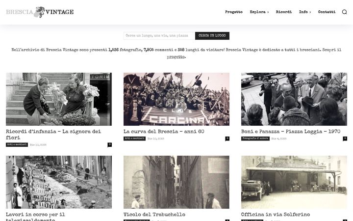353x221 pixels.
Task: Expand the Esplora menu
Action: point(259,12)
